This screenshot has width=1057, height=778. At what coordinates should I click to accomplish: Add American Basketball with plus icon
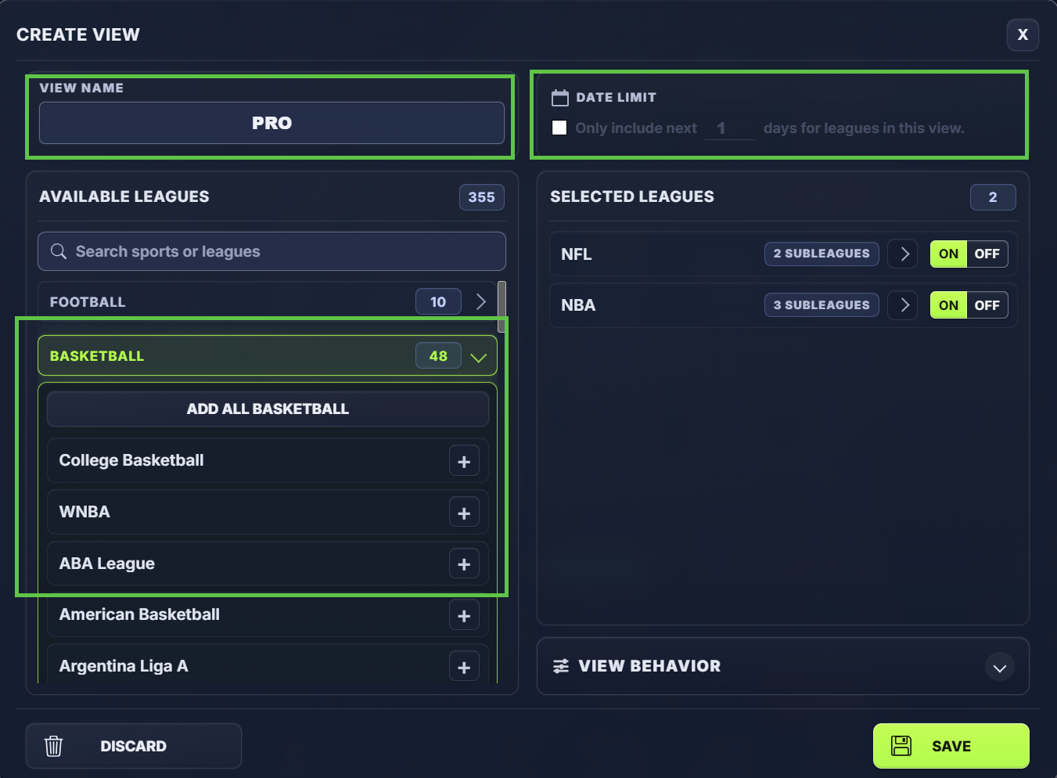[x=464, y=615]
